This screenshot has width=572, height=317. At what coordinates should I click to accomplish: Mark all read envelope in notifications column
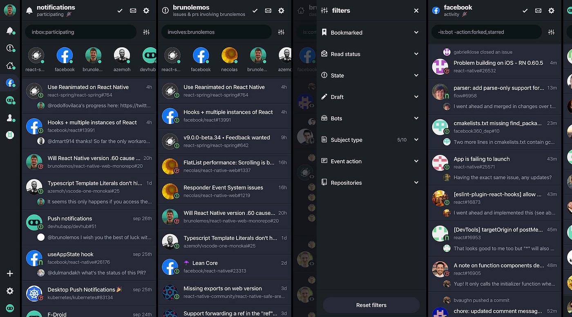133,11
